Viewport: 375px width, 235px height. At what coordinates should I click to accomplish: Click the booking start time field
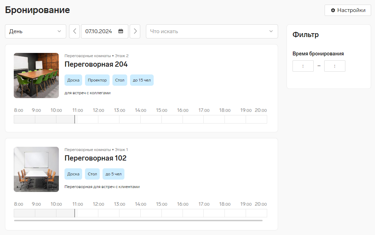303,66
